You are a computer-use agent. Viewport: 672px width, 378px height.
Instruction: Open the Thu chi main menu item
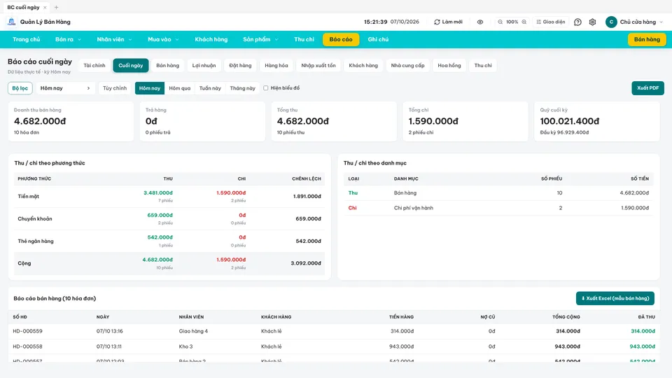click(x=304, y=39)
